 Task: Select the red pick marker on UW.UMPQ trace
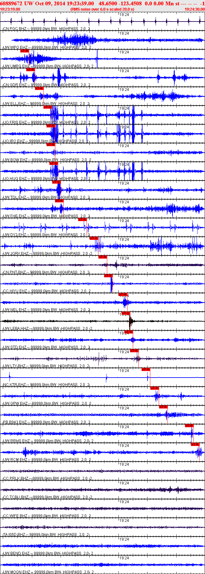click(x=24, y=51)
